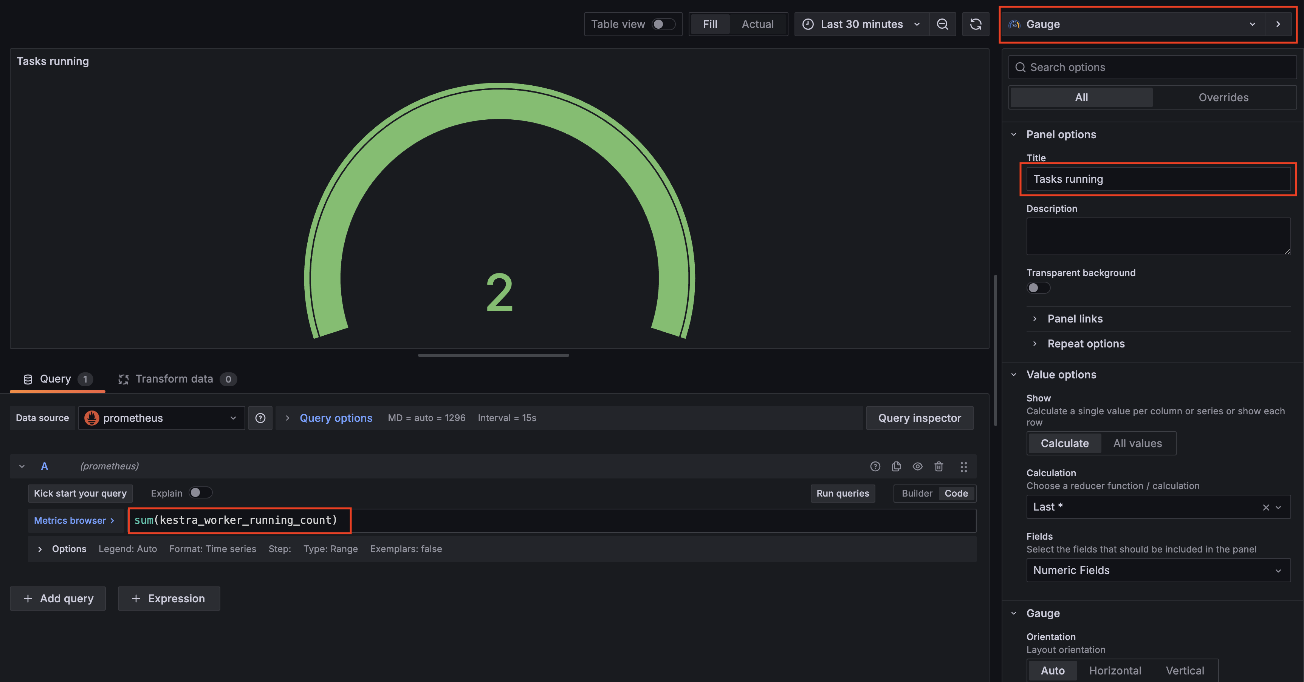Image resolution: width=1304 pixels, height=682 pixels.
Task: Run queries for the panel
Action: [842, 493]
